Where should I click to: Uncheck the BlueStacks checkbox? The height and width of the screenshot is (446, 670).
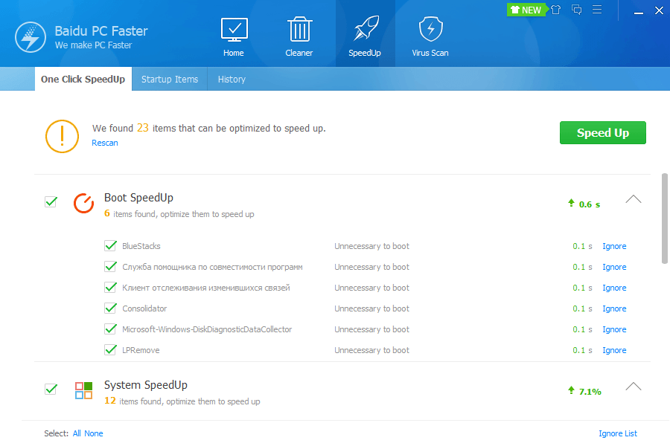point(110,246)
